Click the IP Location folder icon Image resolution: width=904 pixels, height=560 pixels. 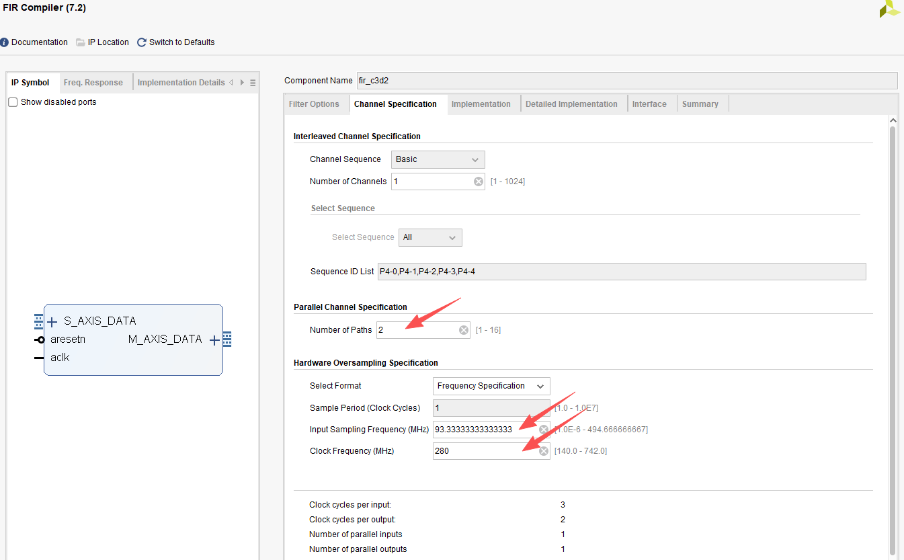point(81,42)
